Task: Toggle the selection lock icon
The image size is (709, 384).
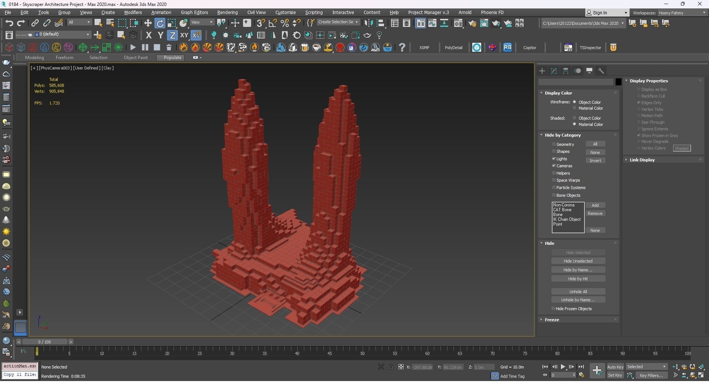Action: click(391, 367)
